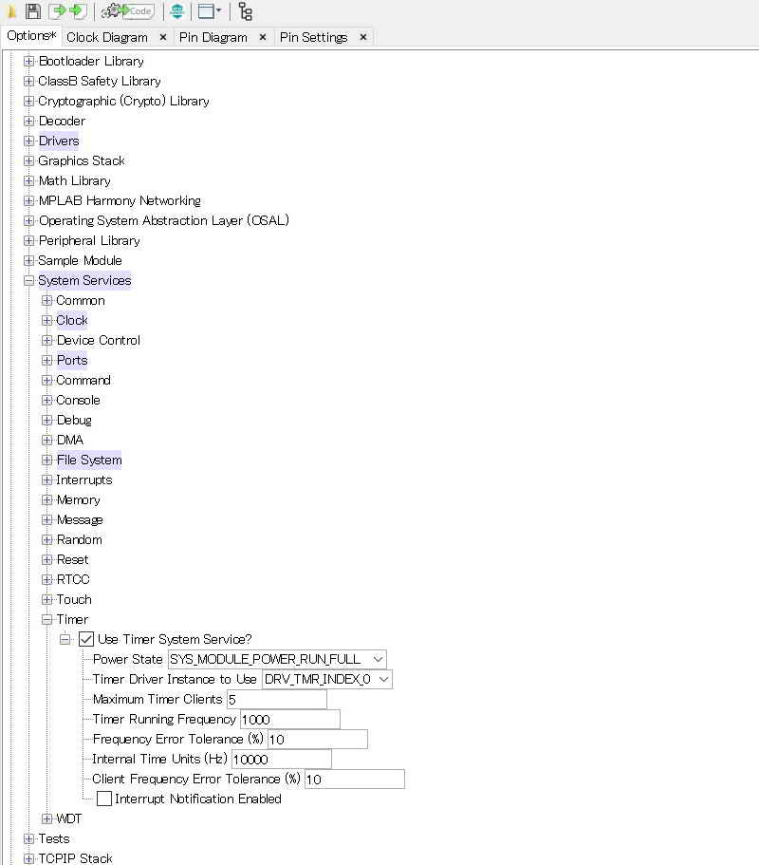Screen dimensions: 759x865
Task: Collapse the System Services node
Action: 28,280
